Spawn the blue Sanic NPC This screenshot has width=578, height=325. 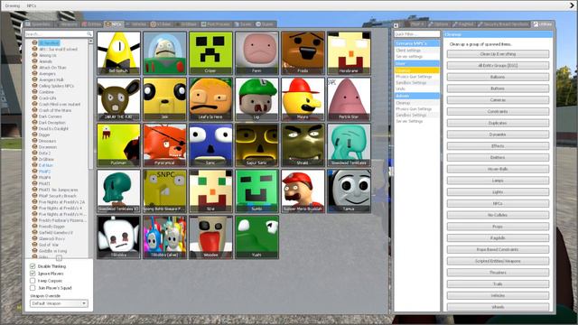point(210,145)
